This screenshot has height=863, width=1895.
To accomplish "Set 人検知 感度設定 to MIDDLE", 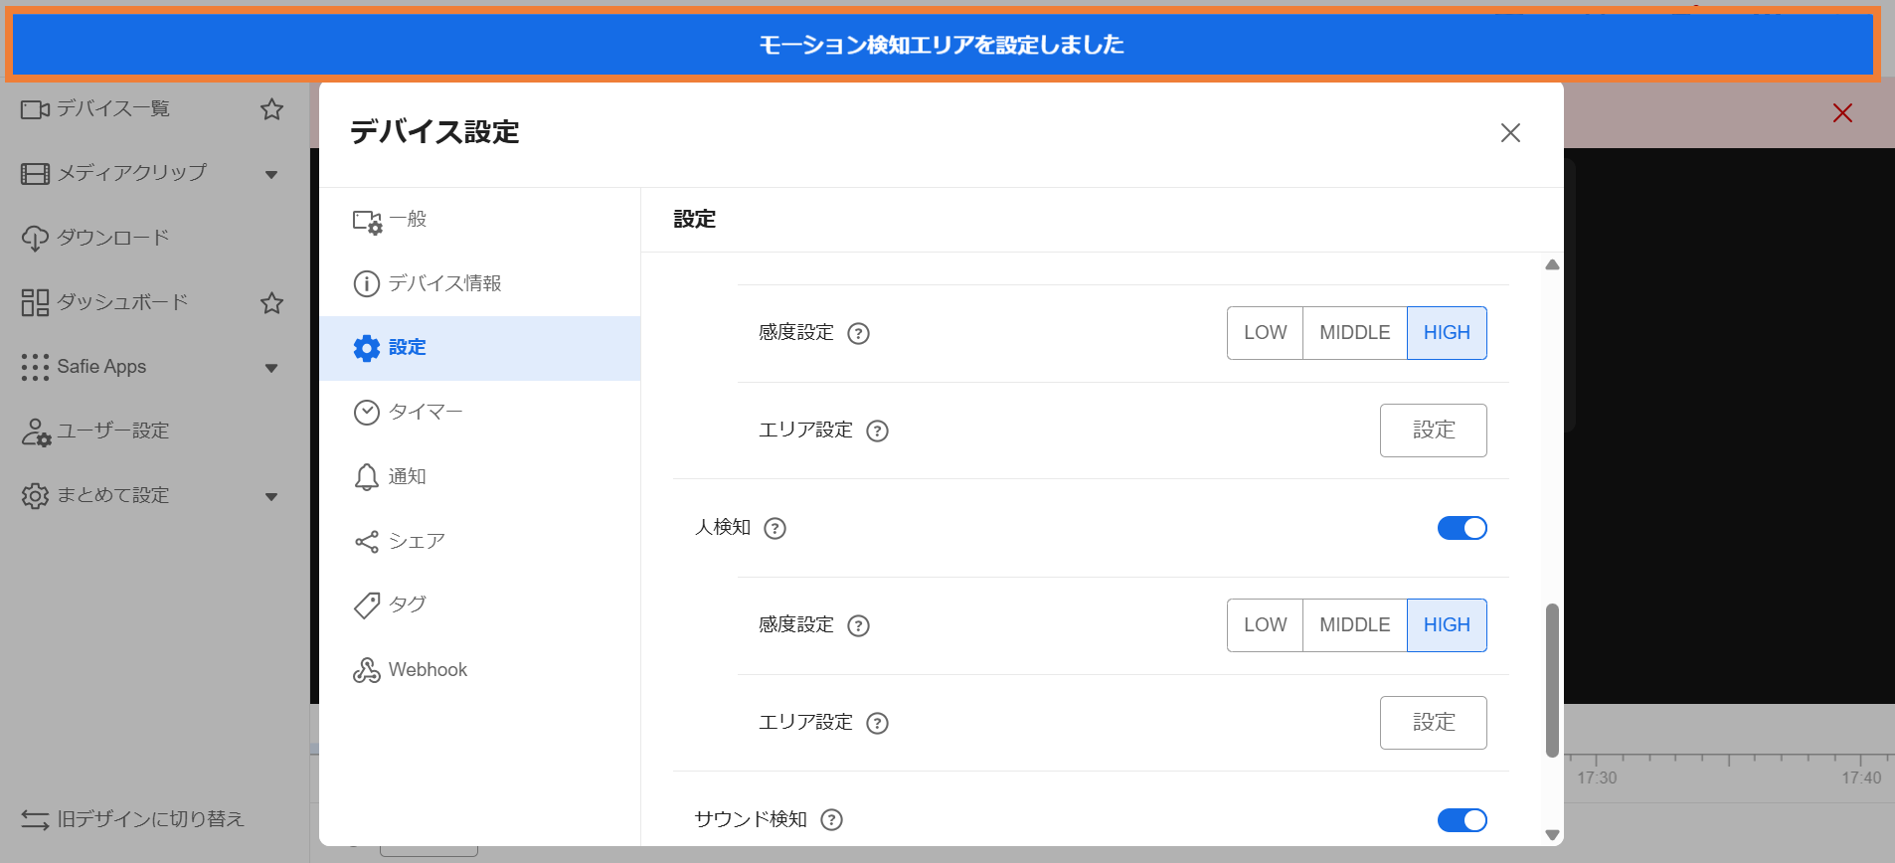I will pos(1354,625).
